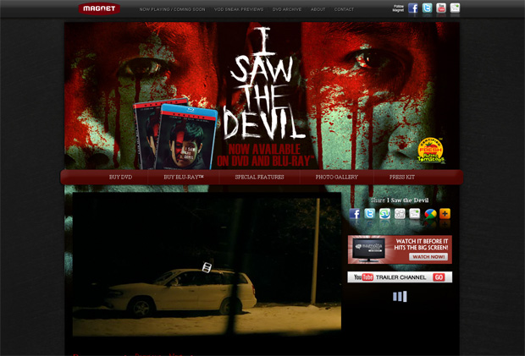Click the email icon in header
This screenshot has height=356, width=525.
point(455,8)
